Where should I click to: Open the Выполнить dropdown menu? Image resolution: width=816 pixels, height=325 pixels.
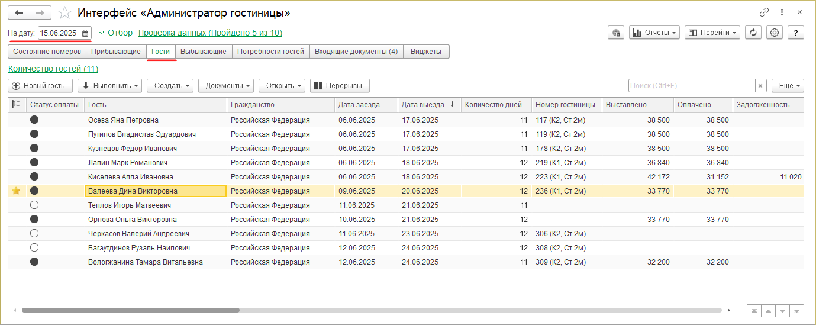[109, 86]
